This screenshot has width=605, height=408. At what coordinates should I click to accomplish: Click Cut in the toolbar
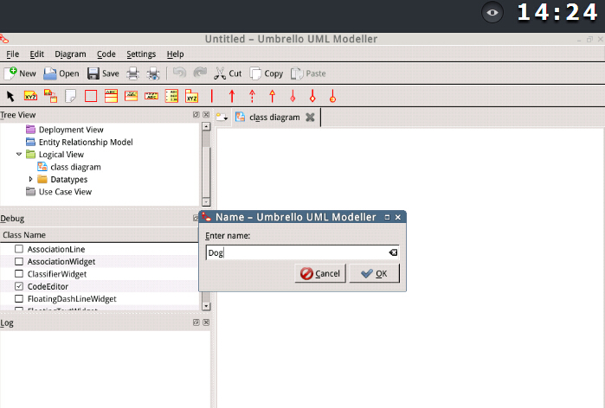pos(228,73)
